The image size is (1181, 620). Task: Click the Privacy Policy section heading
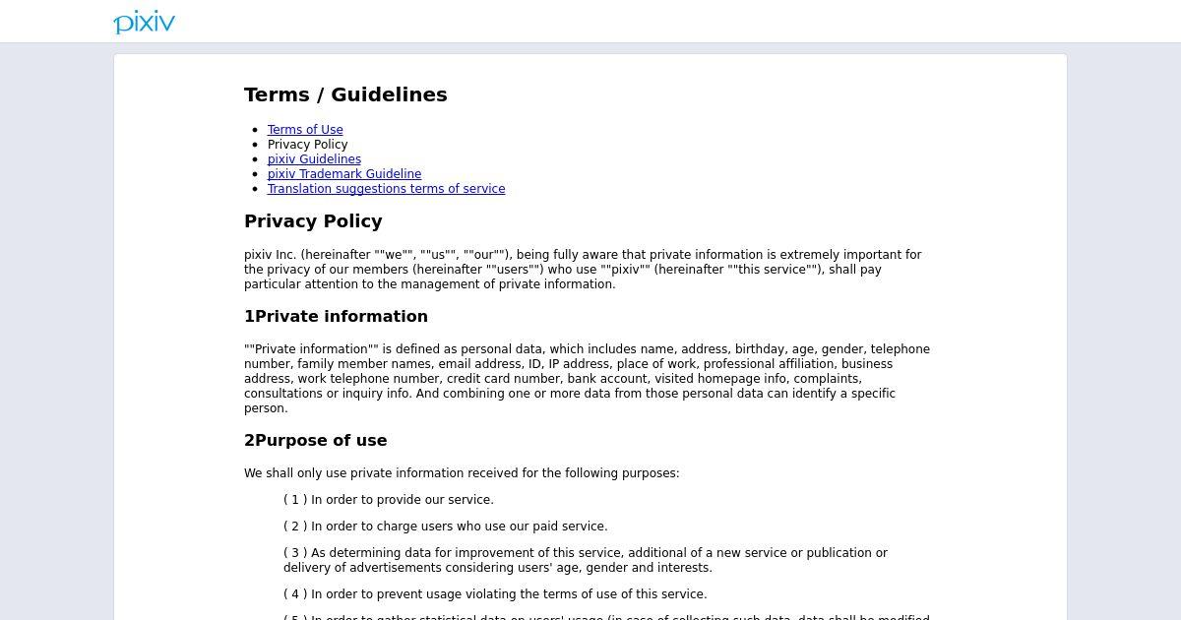(x=313, y=221)
